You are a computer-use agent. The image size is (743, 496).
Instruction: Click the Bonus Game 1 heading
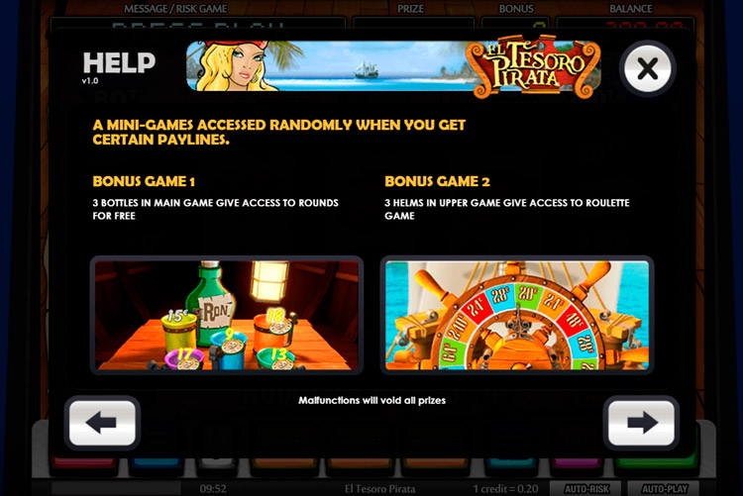tap(144, 181)
